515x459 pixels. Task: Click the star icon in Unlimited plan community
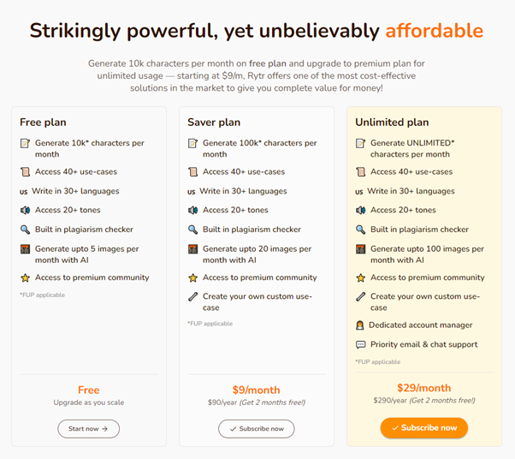(361, 277)
